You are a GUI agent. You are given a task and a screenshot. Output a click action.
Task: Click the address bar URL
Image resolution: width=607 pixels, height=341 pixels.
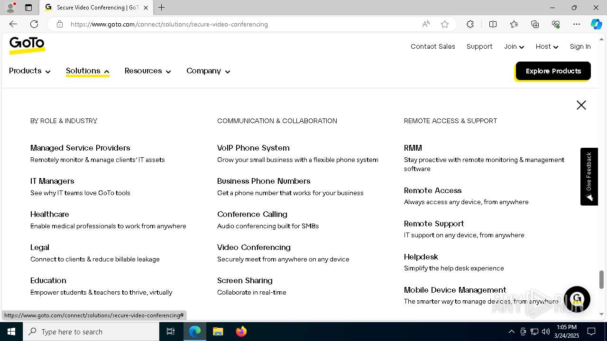[169, 24]
